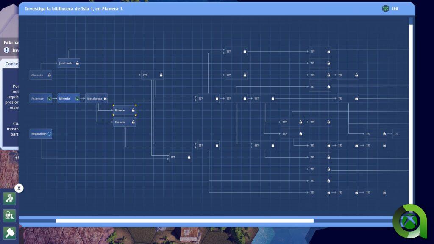Click the lock icon on Metalurgia
This screenshot has height=244, width=434.
[105, 99]
